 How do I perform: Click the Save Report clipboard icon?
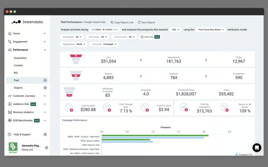click(x=139, y=22)
